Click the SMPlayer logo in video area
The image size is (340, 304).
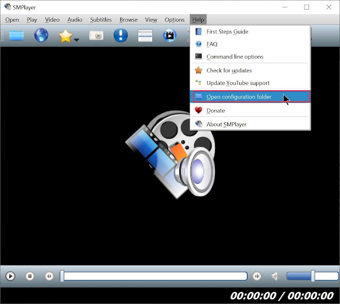click(x=171, y=155)
